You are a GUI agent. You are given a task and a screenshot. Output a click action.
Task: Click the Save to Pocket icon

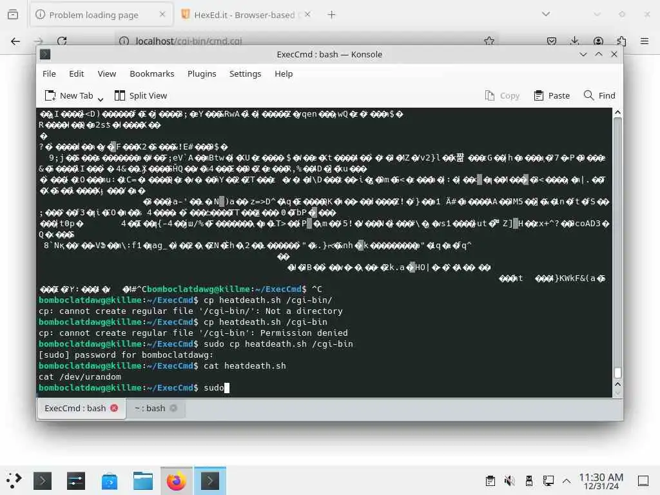(x=552, y=41)
